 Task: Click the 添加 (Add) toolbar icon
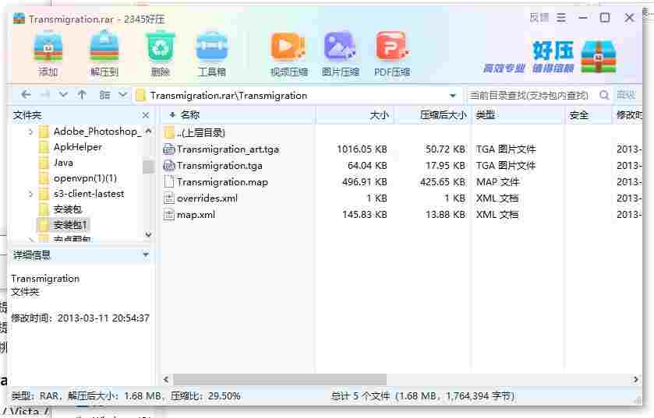(48, 54)
